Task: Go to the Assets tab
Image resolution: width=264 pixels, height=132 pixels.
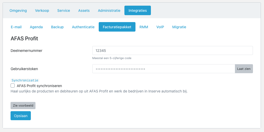Action: tap(84, 11)
